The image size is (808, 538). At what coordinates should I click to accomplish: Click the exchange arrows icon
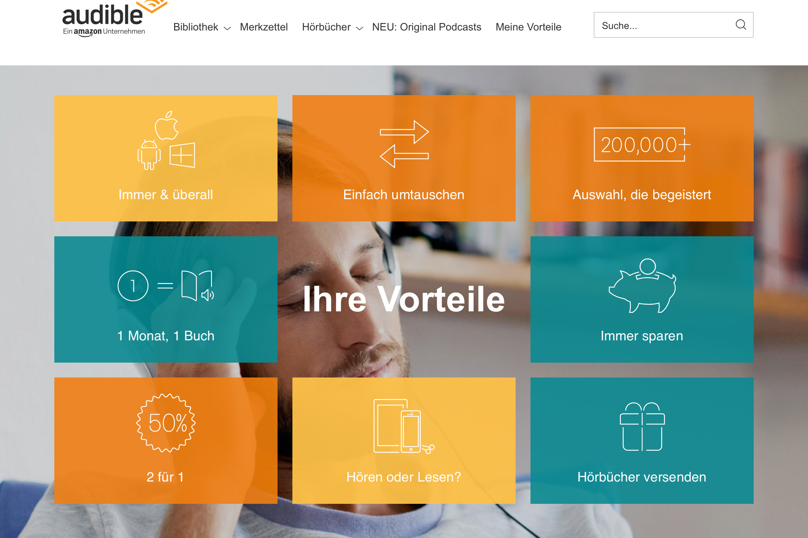(x=404, y=144)
